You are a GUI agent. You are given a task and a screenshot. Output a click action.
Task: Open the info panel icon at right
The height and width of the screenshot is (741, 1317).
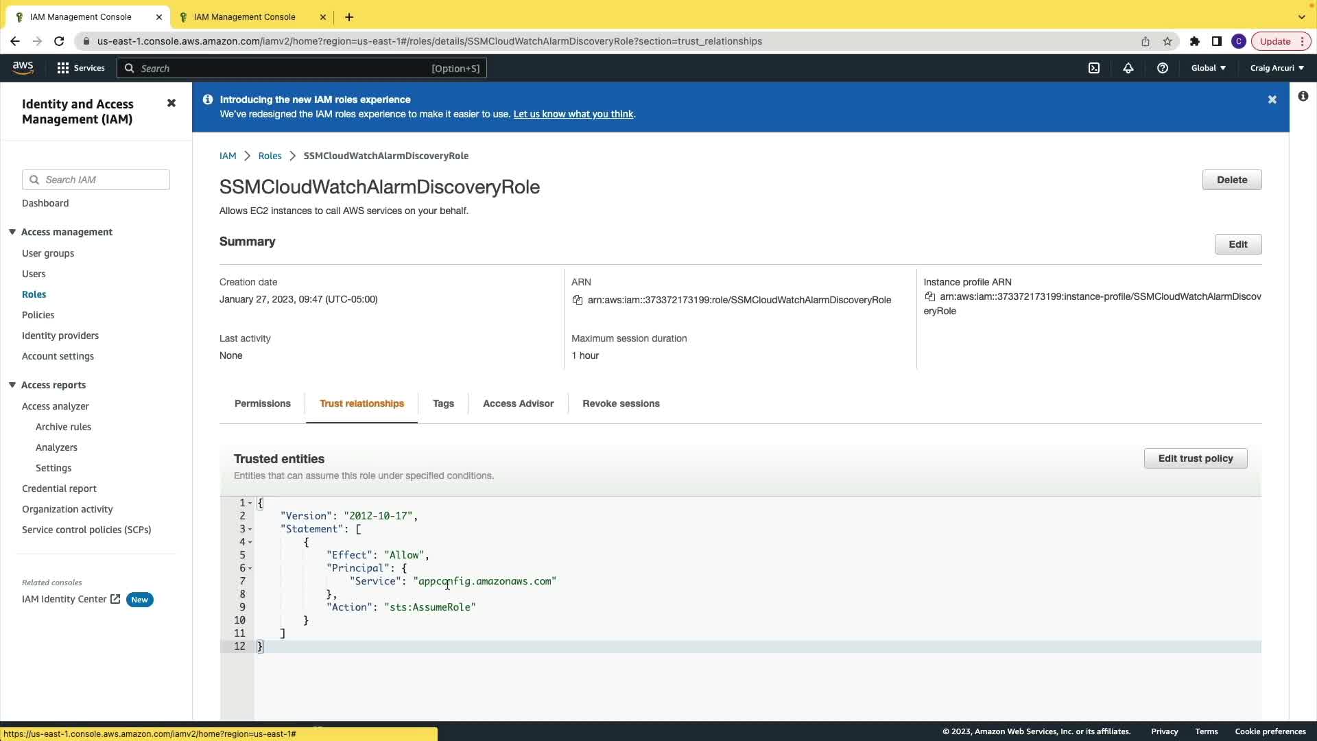click(x=1303, y=96)
